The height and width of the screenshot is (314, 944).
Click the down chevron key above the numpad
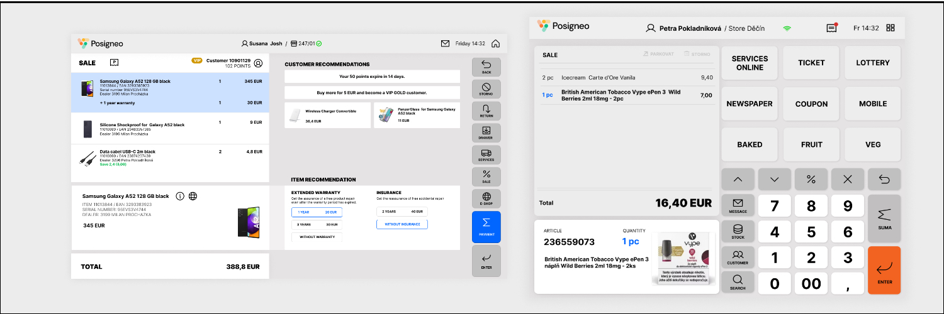coord(775,180)
